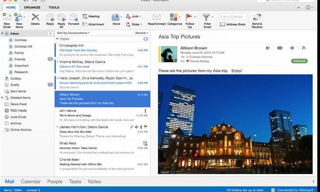Open the Sort by Conversations dropdown
This screenshot has height=192, width=320.
[73, 33]
